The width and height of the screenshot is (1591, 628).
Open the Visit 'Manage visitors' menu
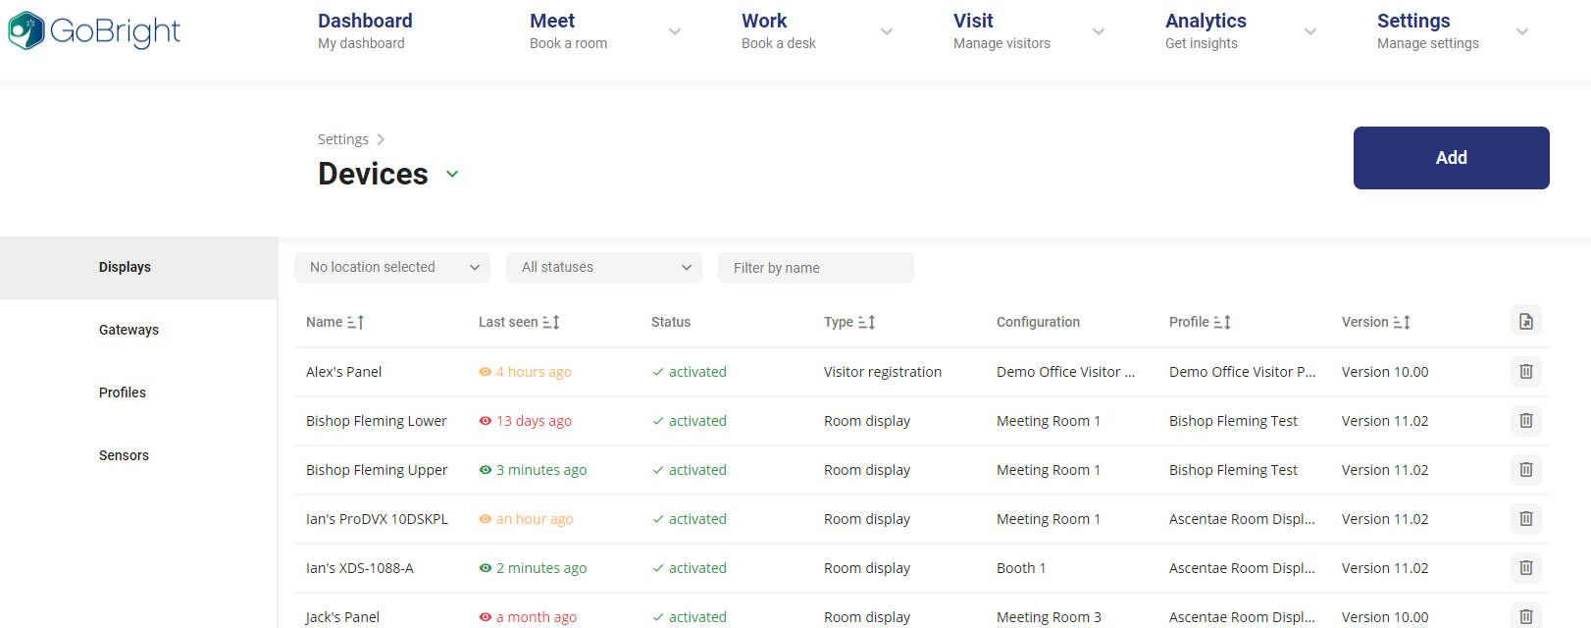(x=1001, y=31)
